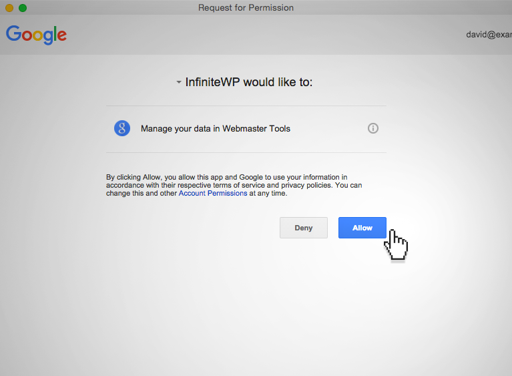This screenshot has width=512, height=376.
Task: Click the blue Google g permission icon
Action: point(122,128)
